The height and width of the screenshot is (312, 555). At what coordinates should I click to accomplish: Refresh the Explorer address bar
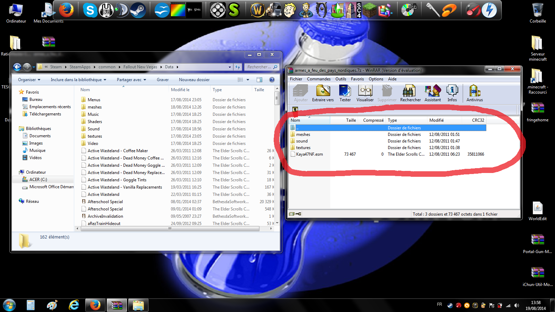(x=238, y=67)
